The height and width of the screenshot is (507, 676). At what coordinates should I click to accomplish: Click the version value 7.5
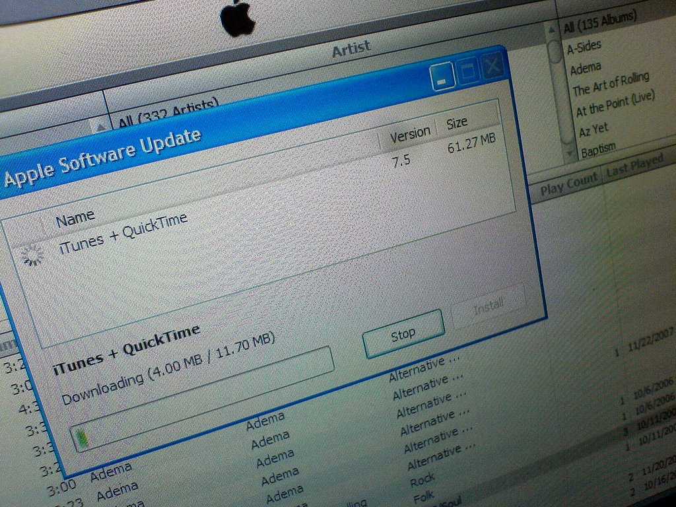point(401,162)
